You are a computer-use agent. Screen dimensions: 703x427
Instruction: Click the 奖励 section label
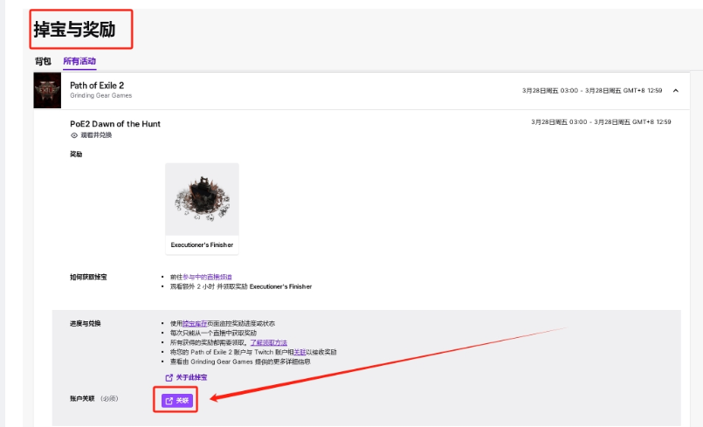76,155
